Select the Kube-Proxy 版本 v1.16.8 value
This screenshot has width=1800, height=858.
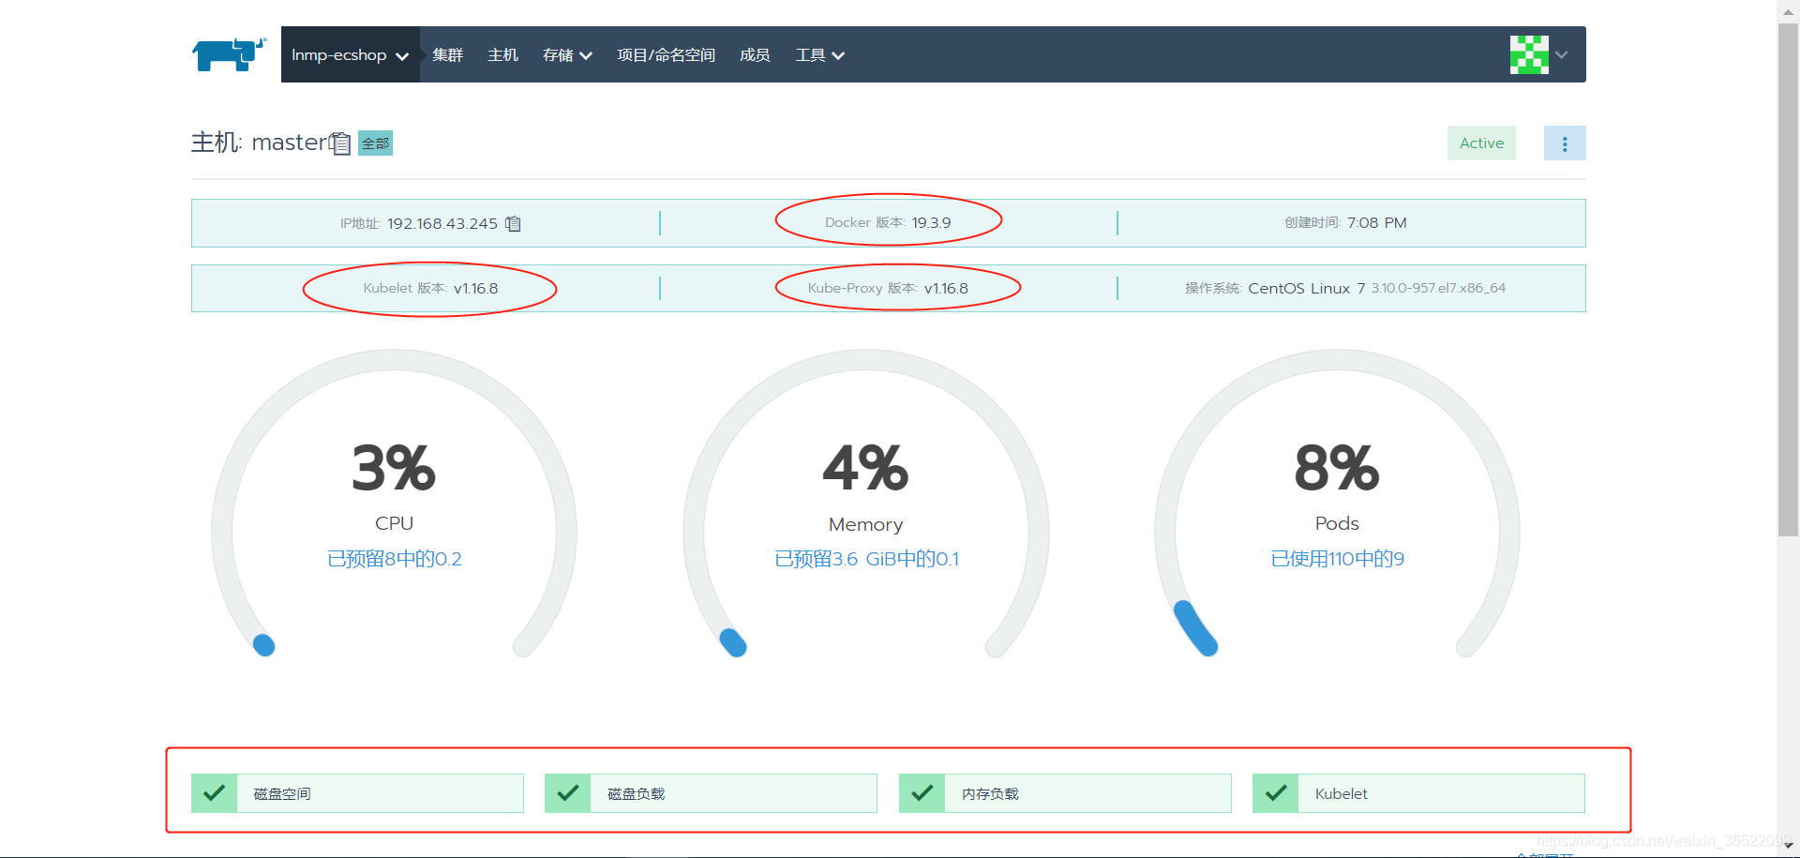pos(946,288)
